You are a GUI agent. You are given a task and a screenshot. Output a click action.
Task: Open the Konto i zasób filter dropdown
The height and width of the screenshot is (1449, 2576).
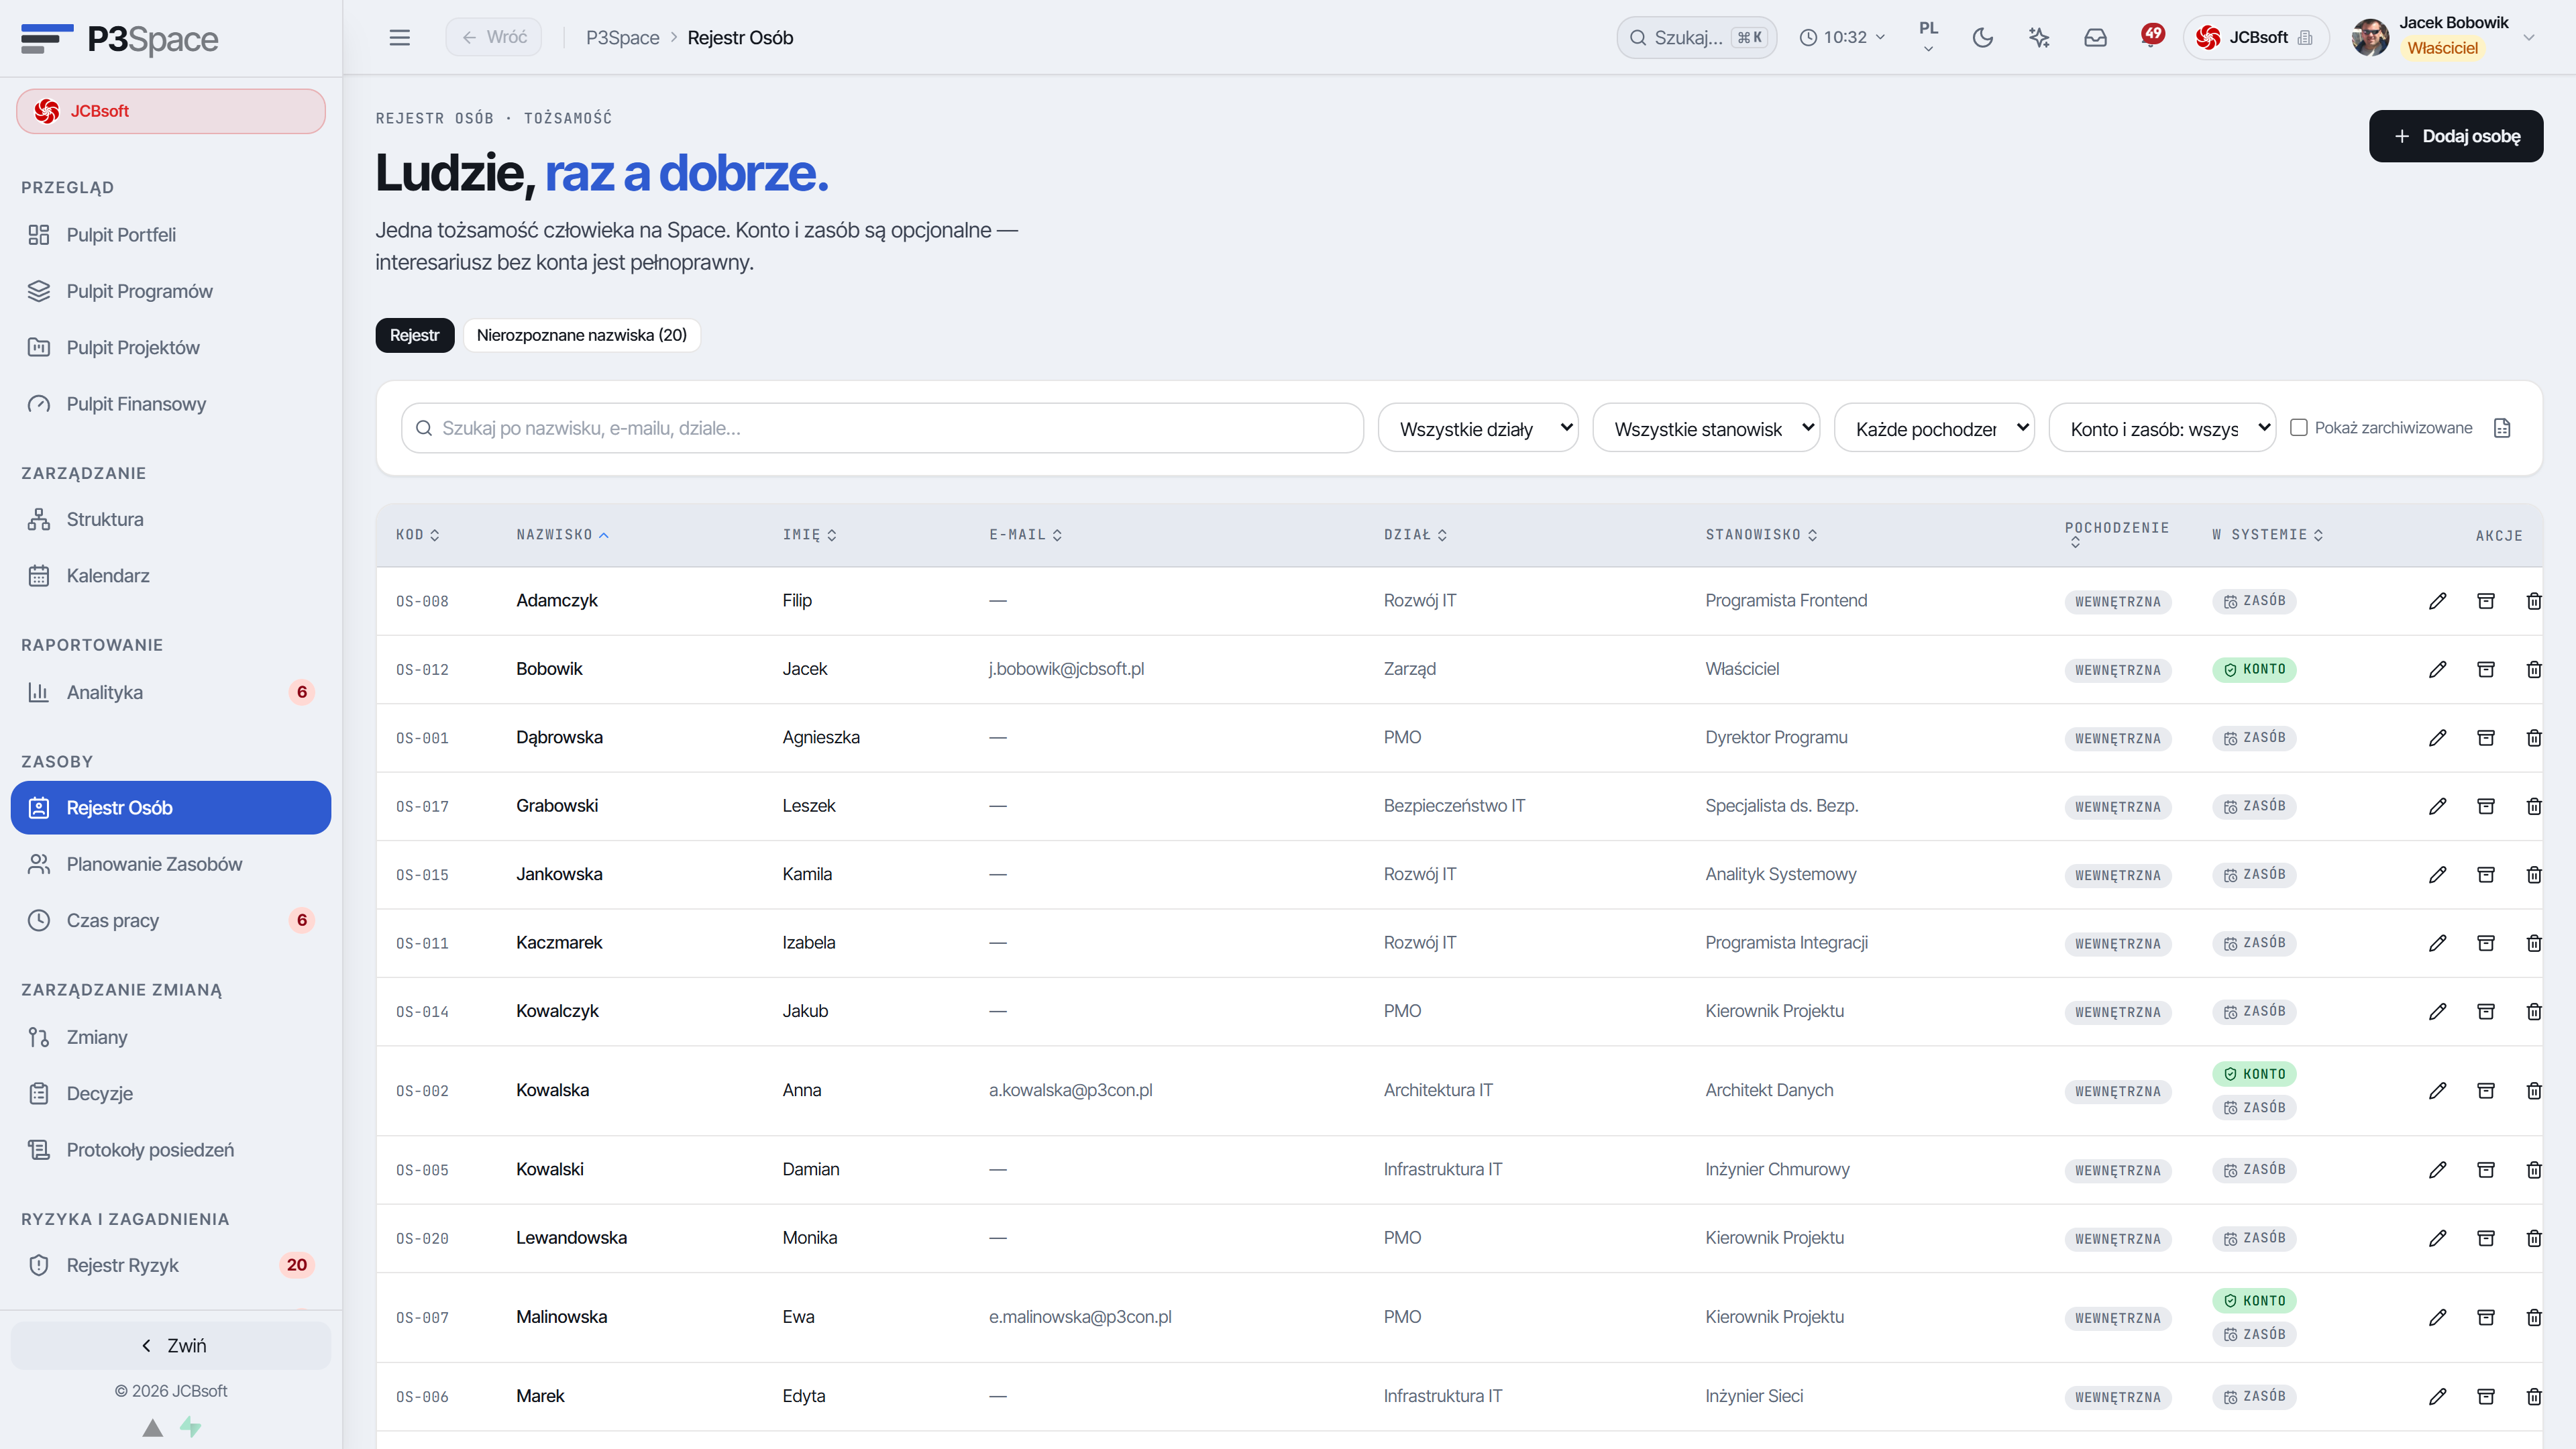(2161, 428)
